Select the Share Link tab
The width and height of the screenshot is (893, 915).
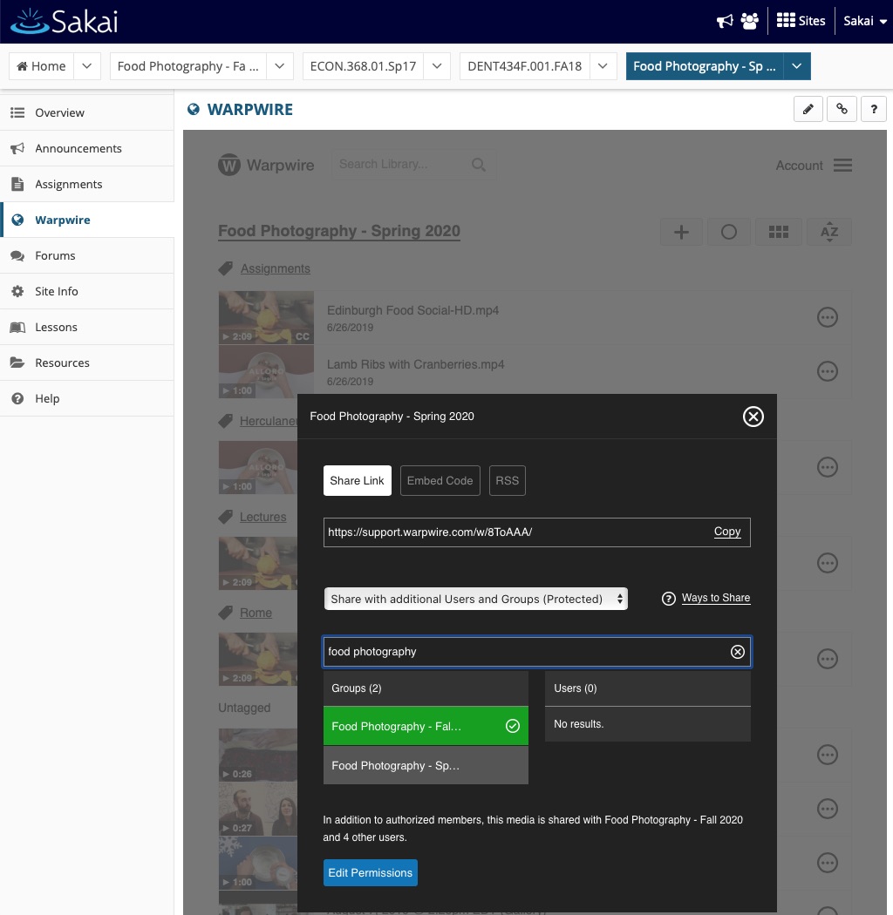pyautogui.click(x=358, y=481)
